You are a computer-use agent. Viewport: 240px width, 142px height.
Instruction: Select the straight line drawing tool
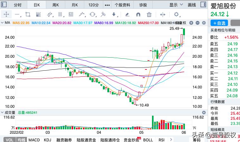(17, 15)
